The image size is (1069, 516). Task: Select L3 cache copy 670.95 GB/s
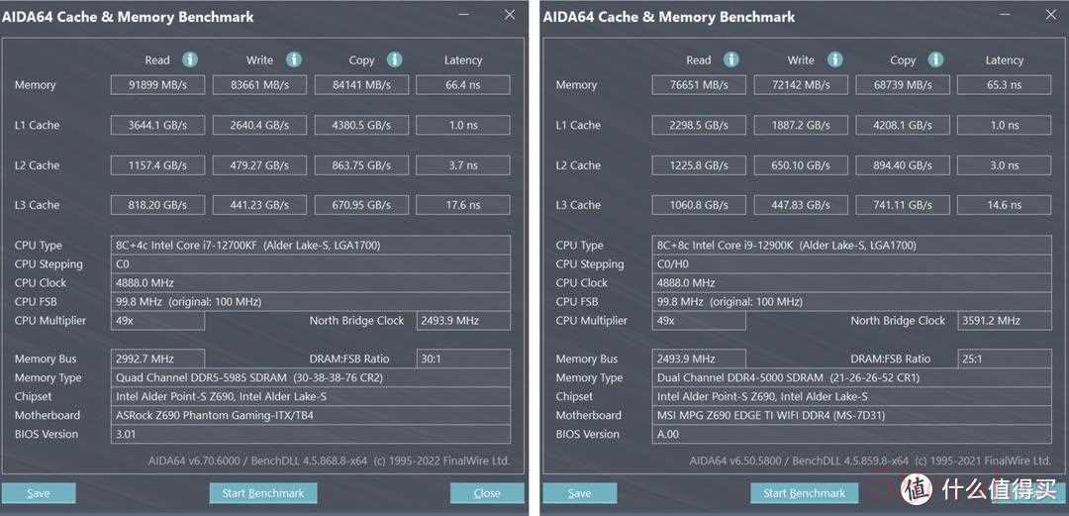(x=361, y=205)
